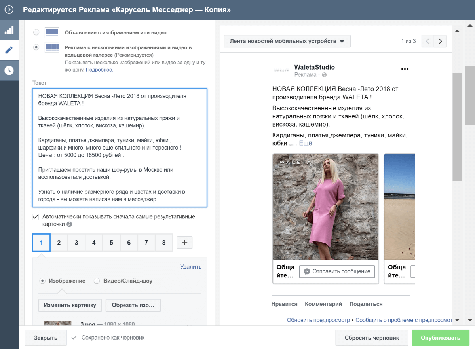
Task: Click the expand arrow icon at top left
Action: click(x=9, y=9)
